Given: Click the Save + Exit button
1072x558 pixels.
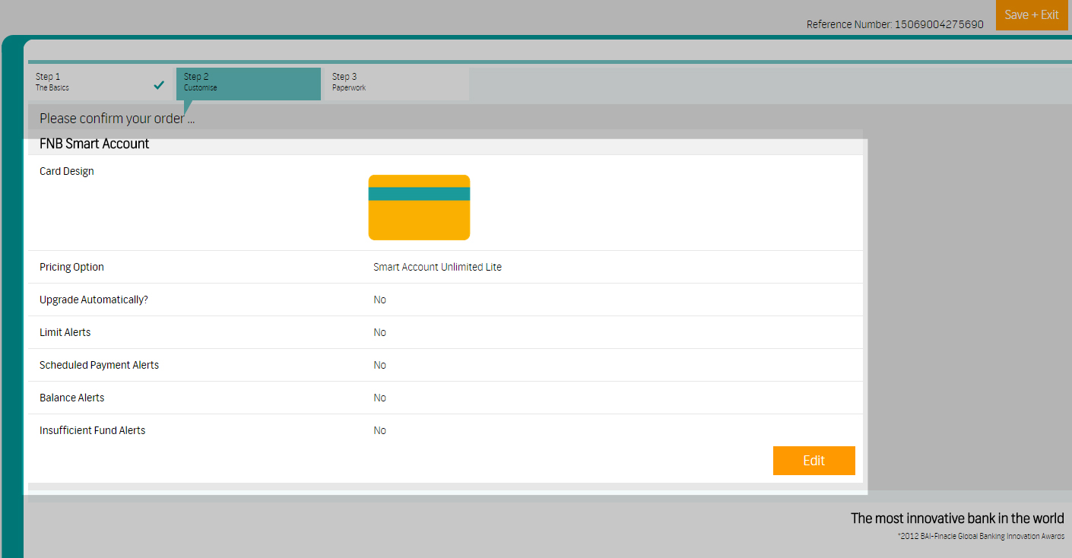Looking at the screenshot, I should pos(1032,15).
